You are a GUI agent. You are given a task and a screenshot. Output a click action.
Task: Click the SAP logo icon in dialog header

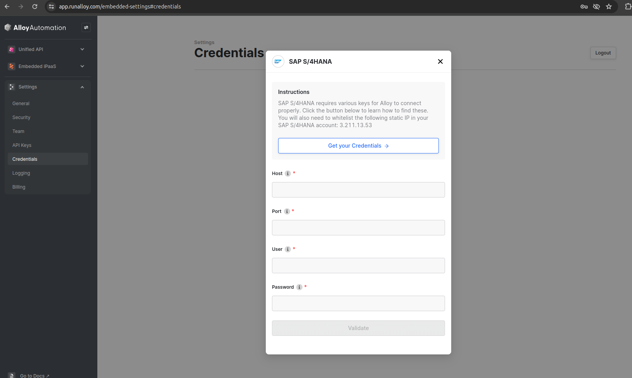(x=278, y=61)
